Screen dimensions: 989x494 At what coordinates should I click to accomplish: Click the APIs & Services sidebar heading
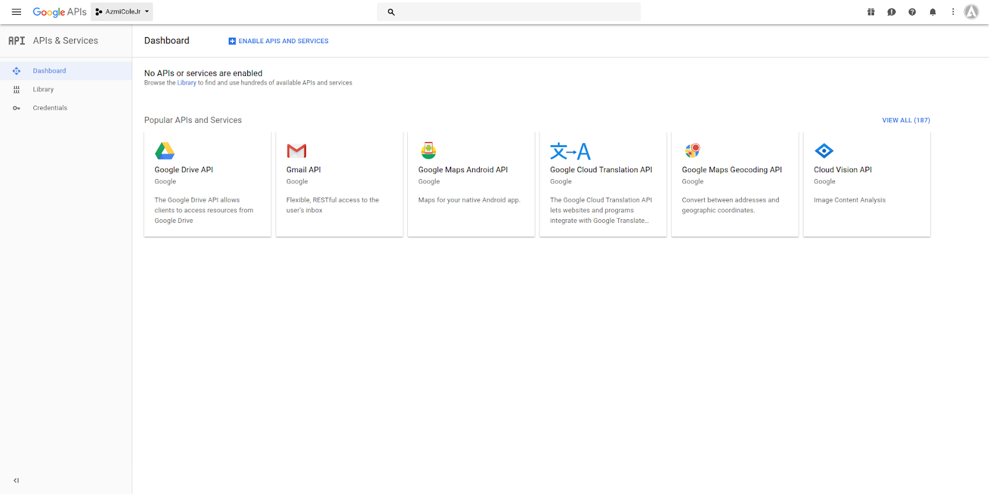[x=66, y=41]
